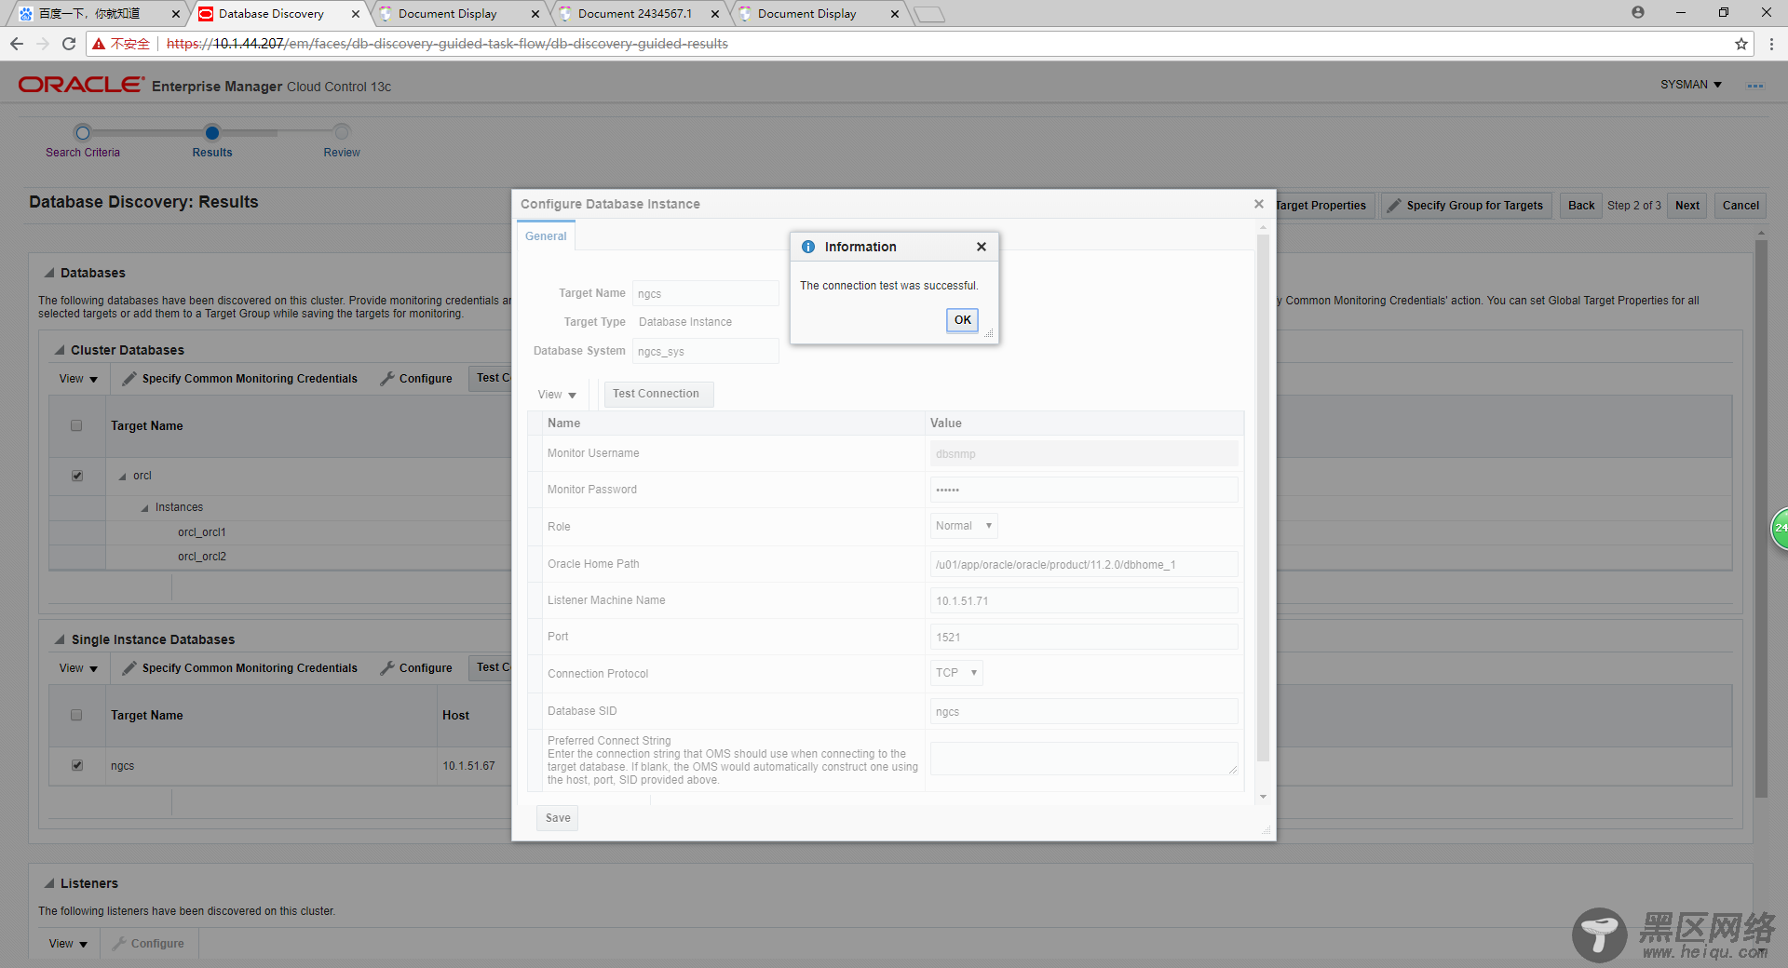Open View menu in Single Instance Databases toolbar
This screenshot has height=968, width=1788.
pyautogui.click(x=78, y=668)
